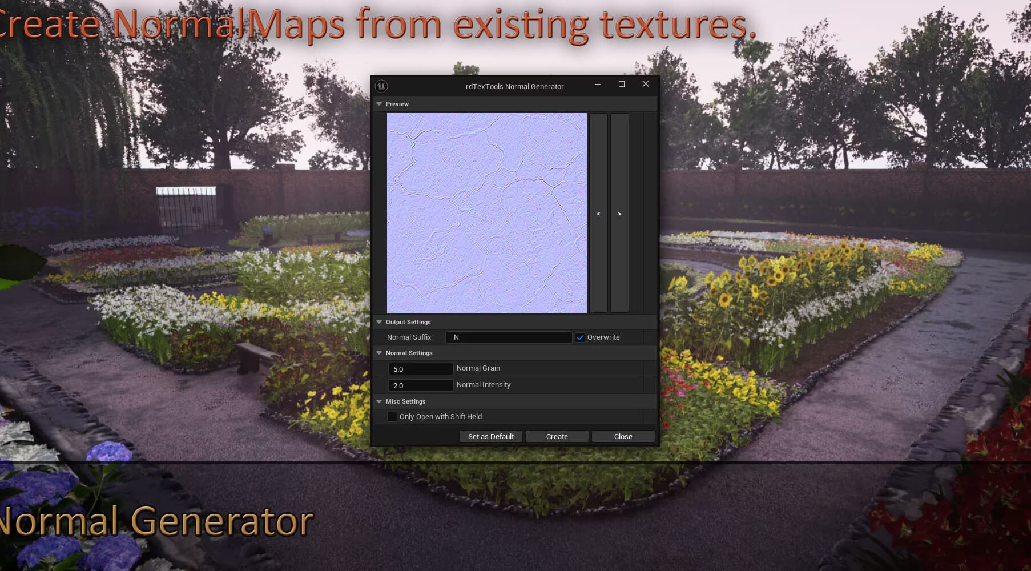Click the Normal Intensity value field
The width and height of the screenshot is (1031, 571).
(421, 385)
